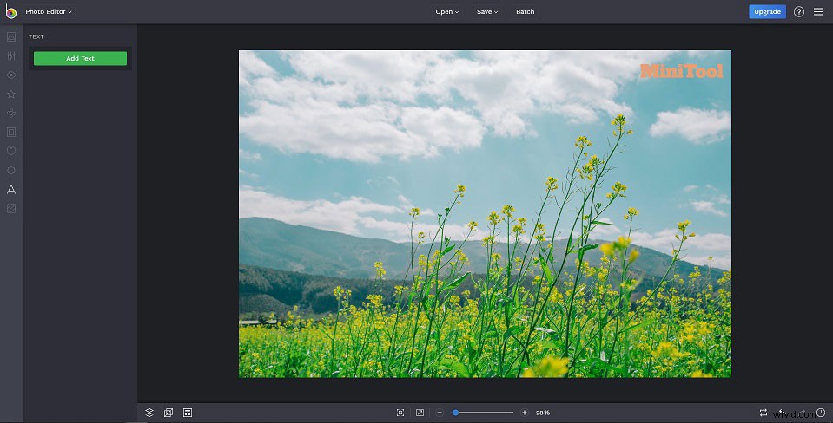Select the MiniTool text on the image
The height and width of the screenshot is (423, 833).
(x=682, y=71)
